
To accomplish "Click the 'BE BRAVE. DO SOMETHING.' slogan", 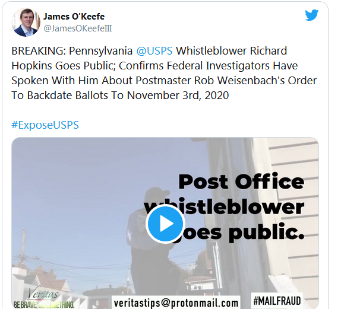I will 43,305.
